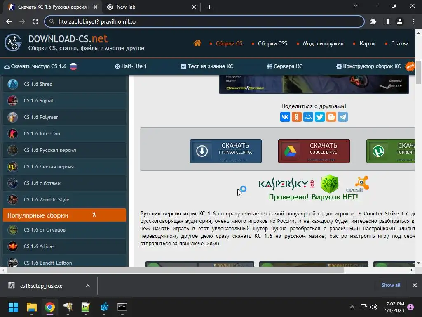Click vertical page scrollbar thumb
Screen dimensions: 422x317
[418, 73]
